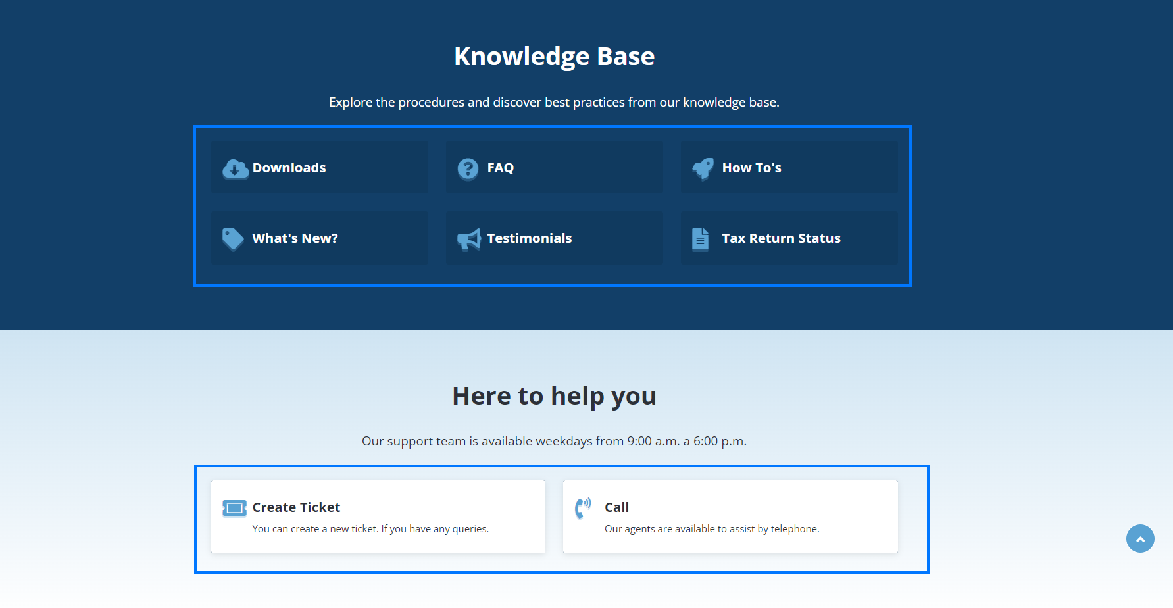This screenshot has height=608, width=1173.
Task: Click the How To's rocket icon
Action: point(703,169)
